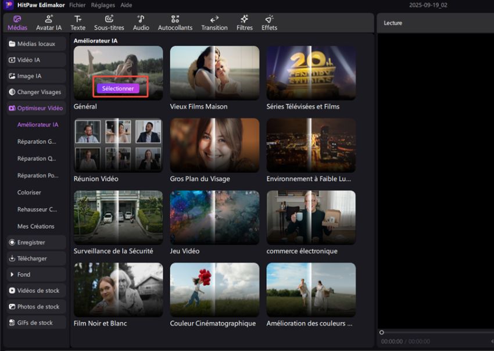Open the Réglages menu

[x=103, y=5]
